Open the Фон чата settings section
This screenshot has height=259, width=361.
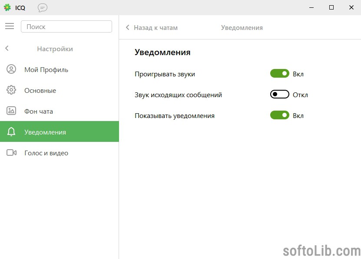[60, 111]
